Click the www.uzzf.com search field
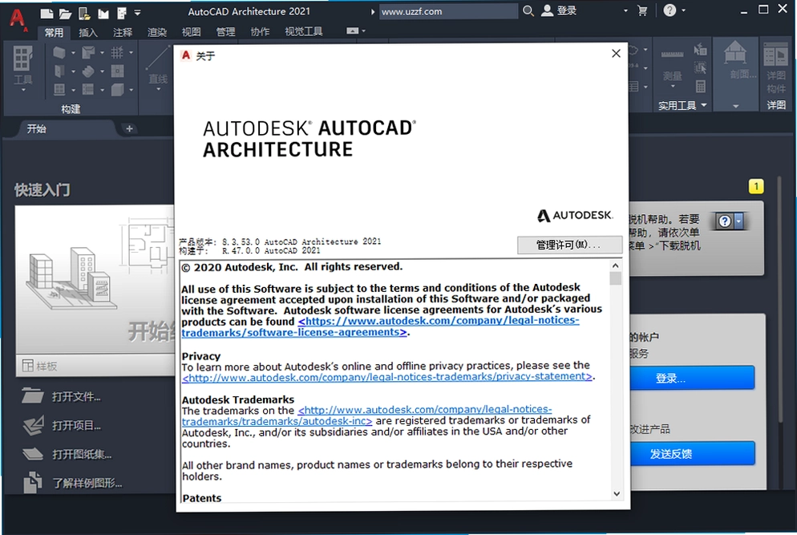797x535 pixels. (x=448, y=11)
